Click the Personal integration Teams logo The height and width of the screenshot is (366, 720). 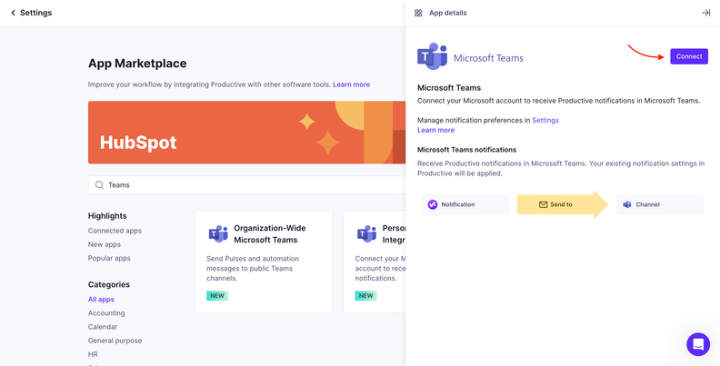point(366,234)
